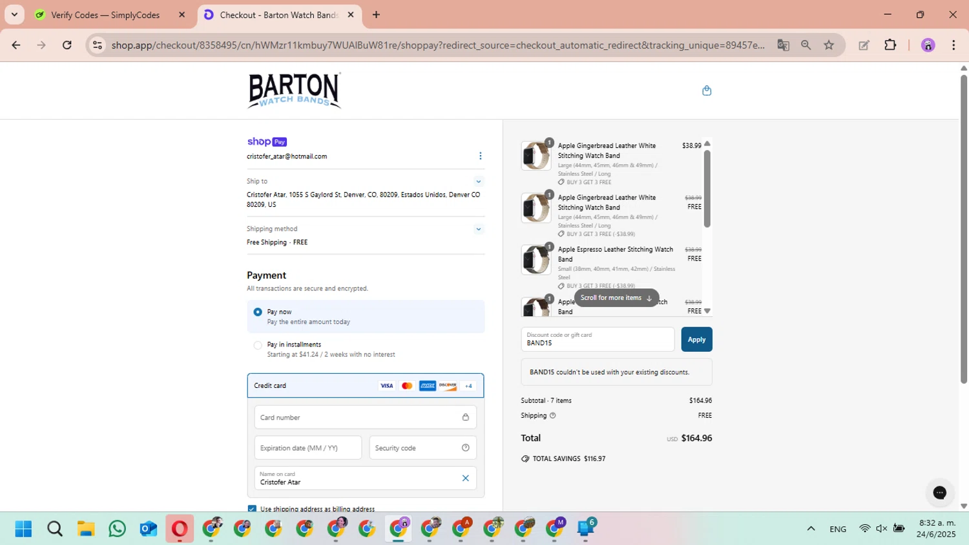Image resolution: width=969 pixels, height=545 pixels.
Task: Go back to previous page
Action: 16,45
